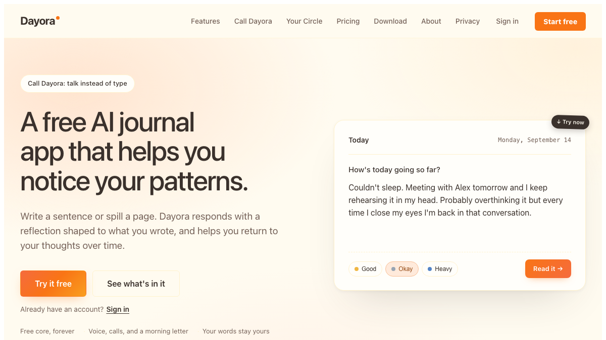606x340 pixels.
Task: Click the Start free button
Action: (560, 22)
